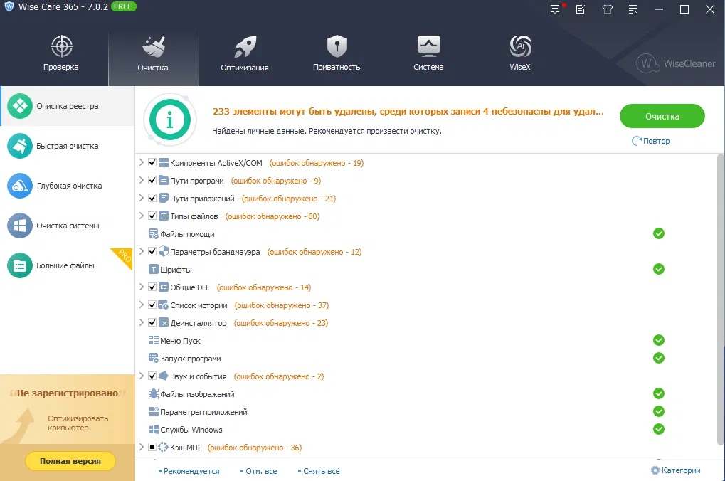
Task: Uncheck Пути приложений checkbox
Action: (152, 198)
